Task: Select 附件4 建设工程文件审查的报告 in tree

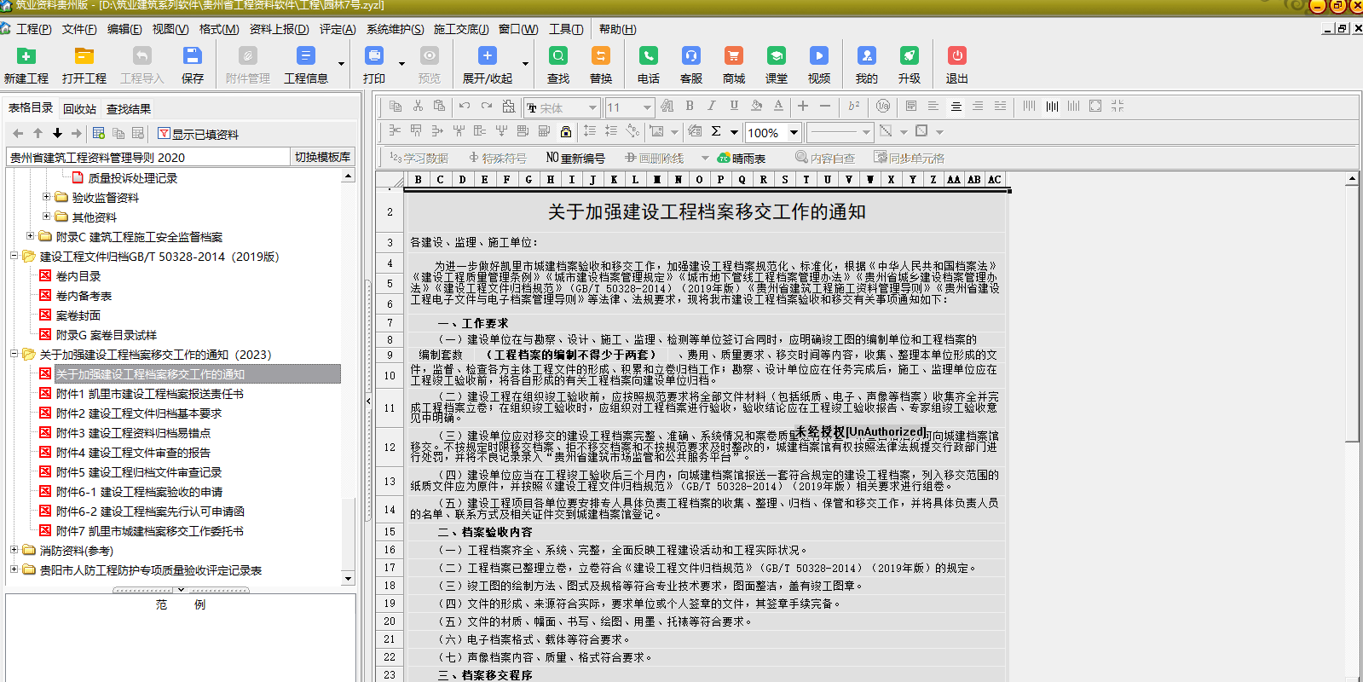Action: pos(133,453)
